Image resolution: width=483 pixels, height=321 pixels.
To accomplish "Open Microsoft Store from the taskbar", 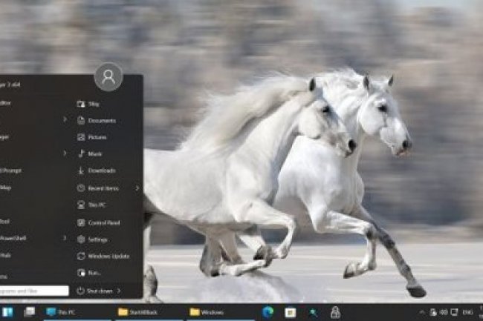I will pos(290,312).
